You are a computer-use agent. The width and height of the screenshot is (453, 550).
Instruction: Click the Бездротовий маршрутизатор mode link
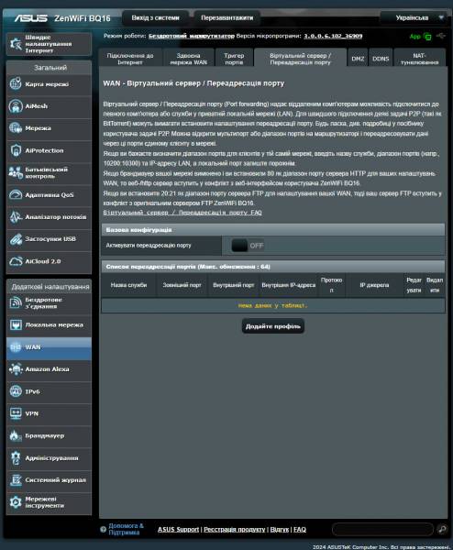[x=192, y=36]
